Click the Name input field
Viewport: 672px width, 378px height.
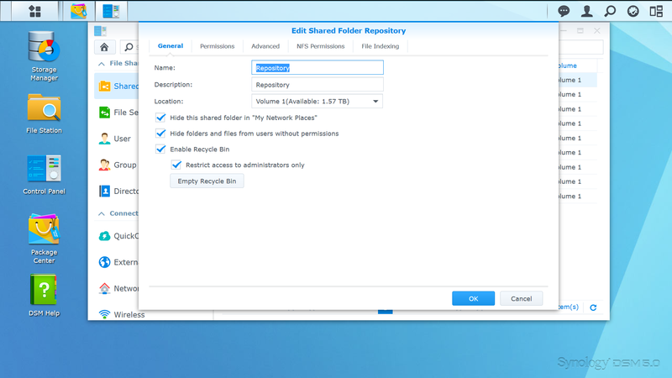click(x=318, y=68)
